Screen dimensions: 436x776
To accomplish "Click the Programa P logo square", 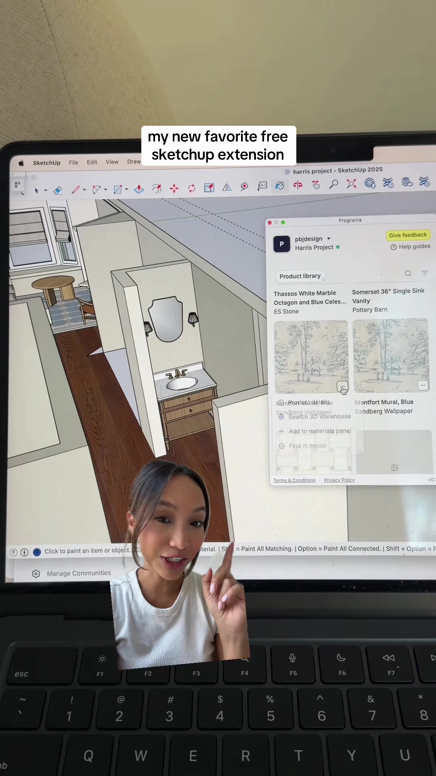I will [281, 244].
